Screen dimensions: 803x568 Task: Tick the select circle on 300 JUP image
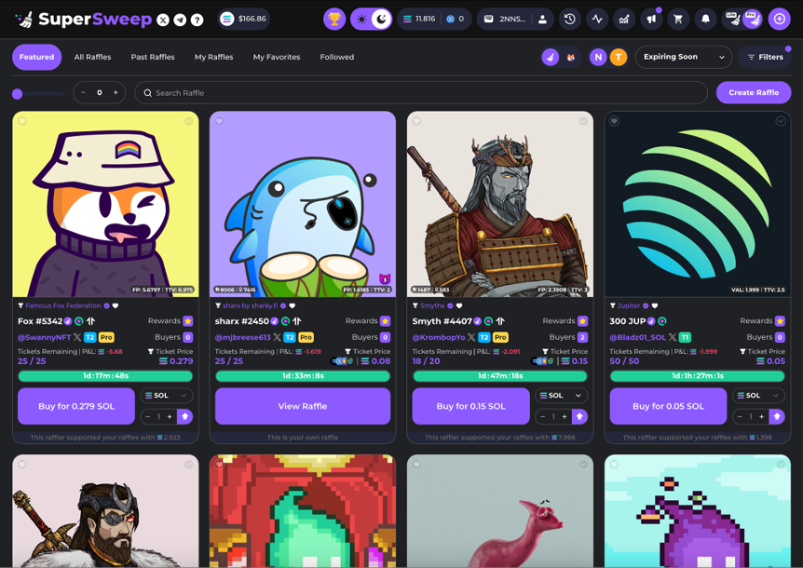pos(781,121)
